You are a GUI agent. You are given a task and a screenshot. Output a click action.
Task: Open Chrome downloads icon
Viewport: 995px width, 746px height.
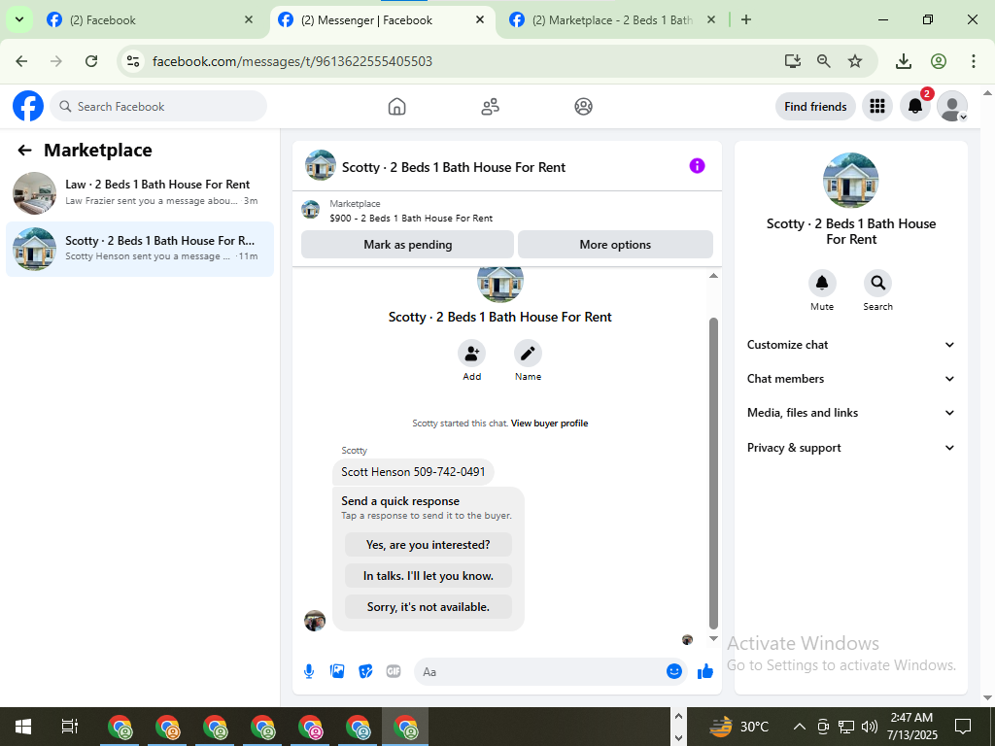click(903, 61)
